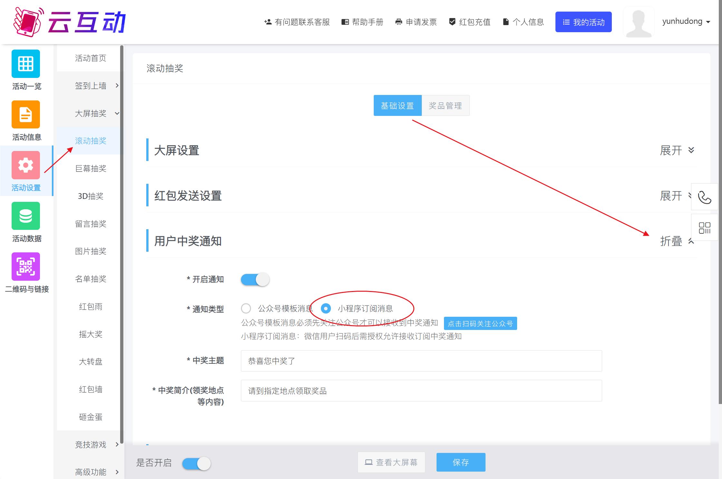
Task: Click the user avatar image
Action: click(639, 22)
